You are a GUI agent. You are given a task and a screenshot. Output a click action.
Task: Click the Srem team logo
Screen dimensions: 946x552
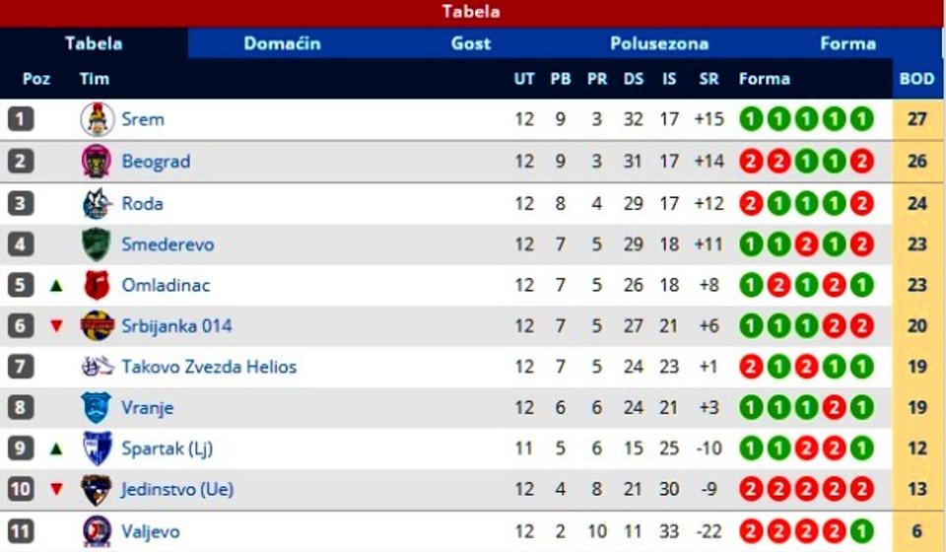97,119
